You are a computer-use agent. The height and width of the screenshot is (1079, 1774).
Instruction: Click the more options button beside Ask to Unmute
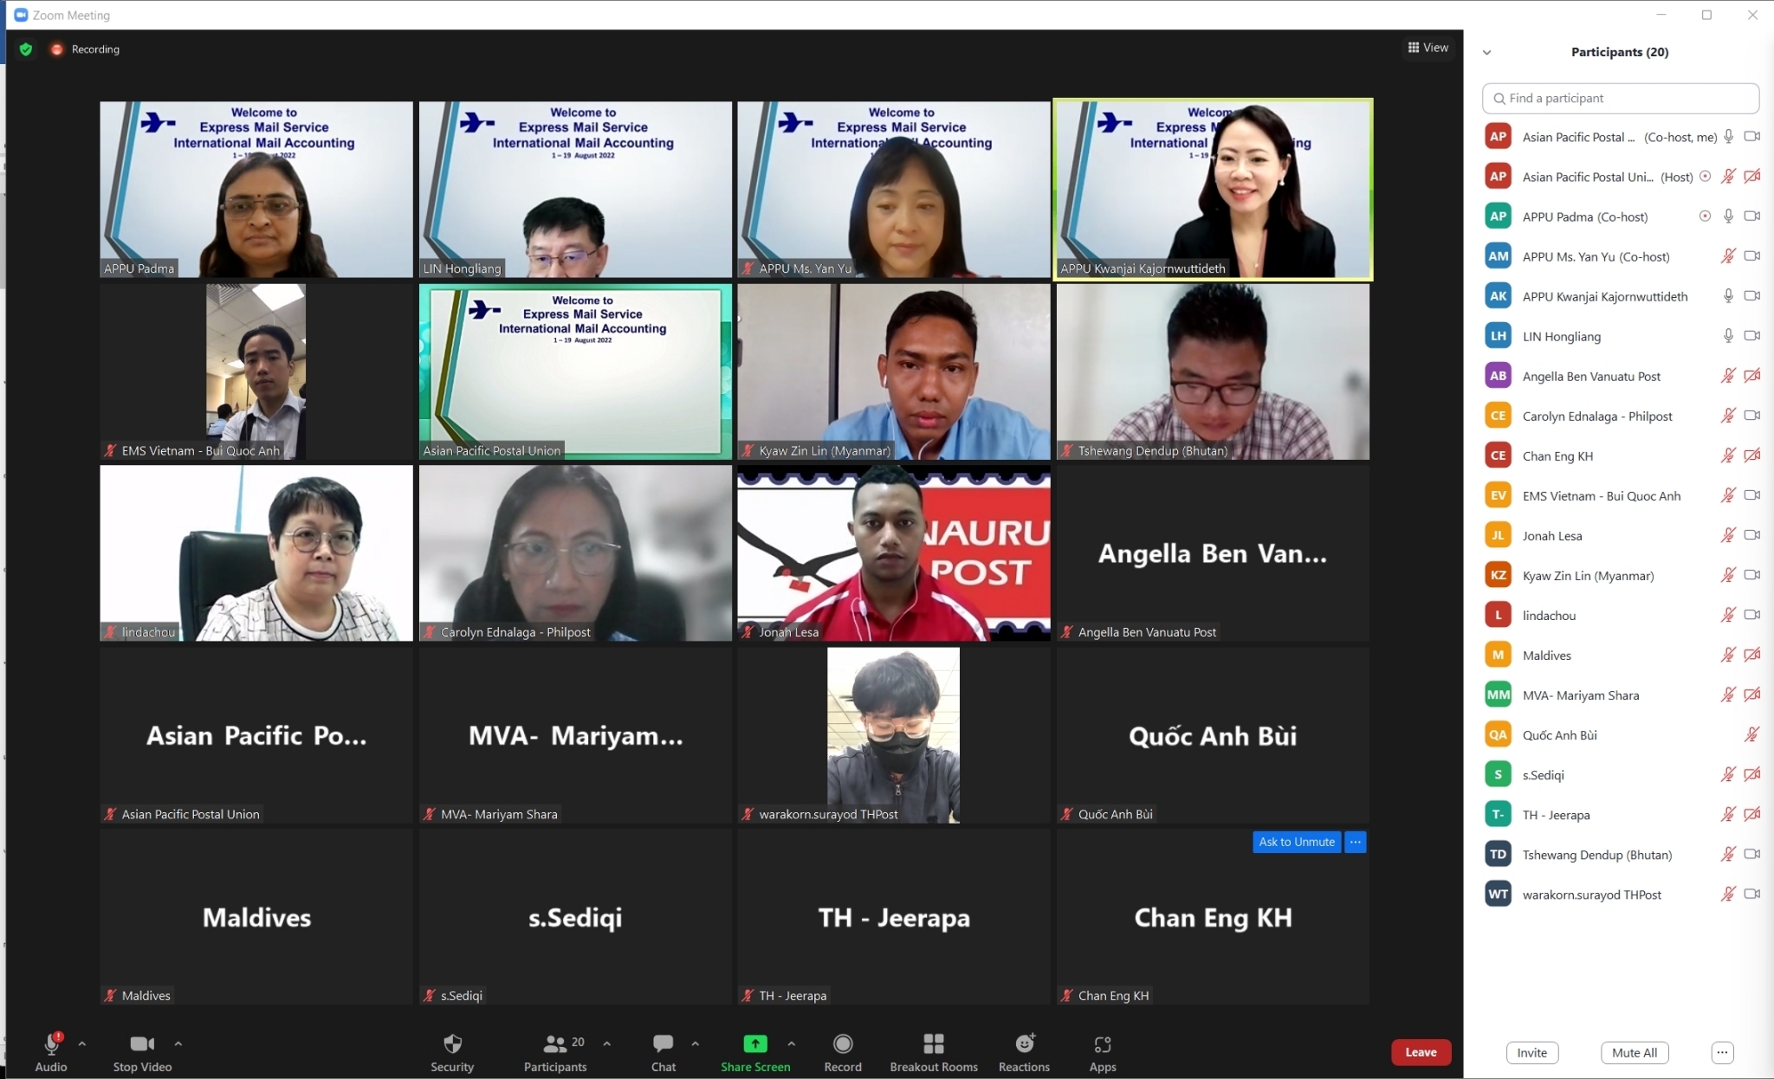pyautogui.click(x=1356, y=842)
